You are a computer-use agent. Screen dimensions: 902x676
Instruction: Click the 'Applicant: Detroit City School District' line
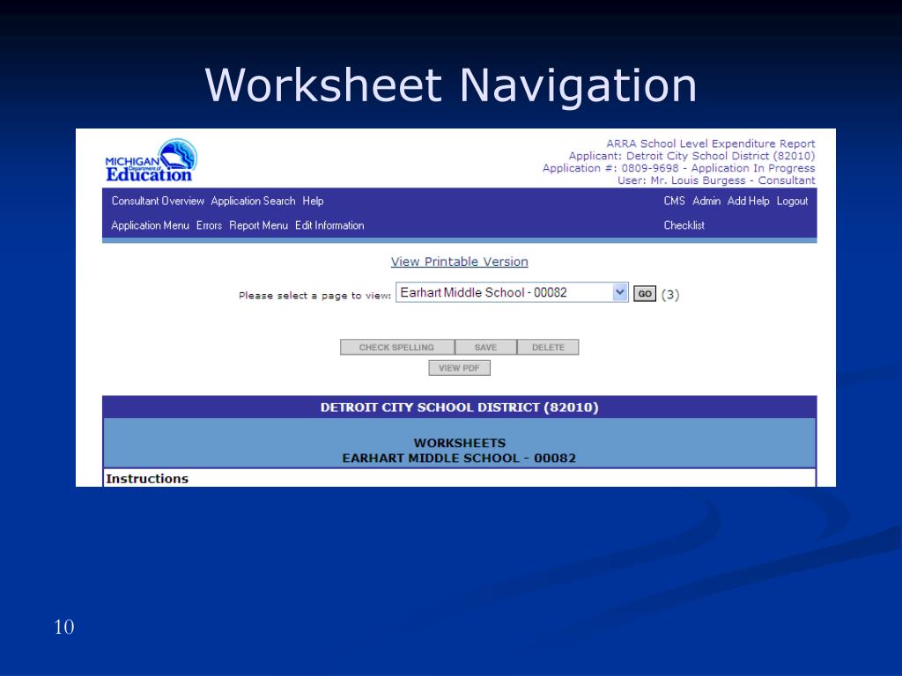click(x=691, y=156)
